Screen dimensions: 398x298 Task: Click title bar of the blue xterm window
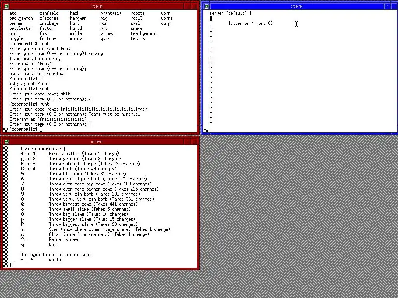[297, 6]
